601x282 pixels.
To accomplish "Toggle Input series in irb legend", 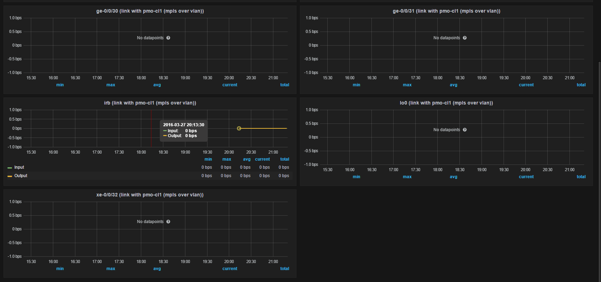I will [19, 167].
